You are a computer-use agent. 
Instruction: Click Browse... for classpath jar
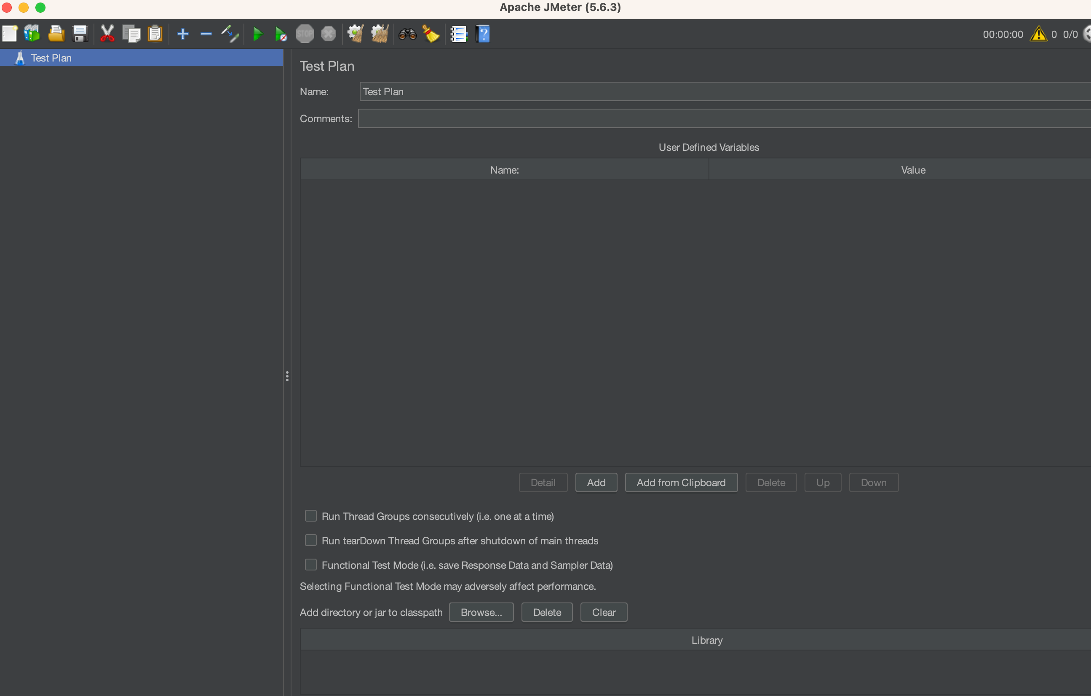[481, 612]
